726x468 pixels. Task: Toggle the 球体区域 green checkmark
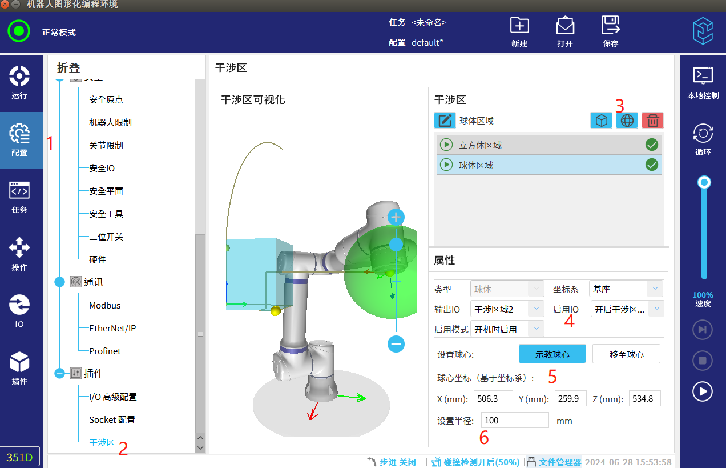[x=651, y=165]
